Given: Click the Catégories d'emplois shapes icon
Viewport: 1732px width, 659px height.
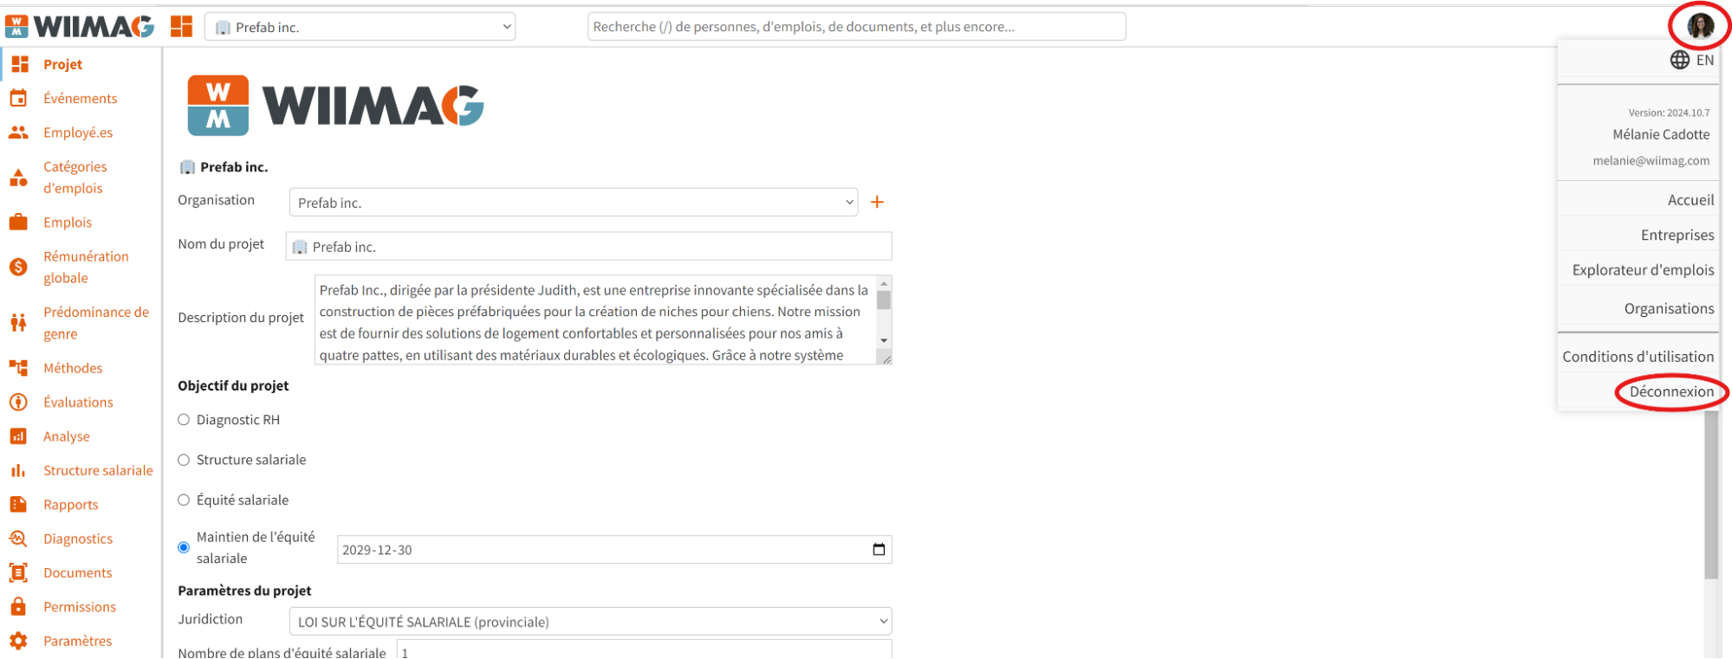Looking at the screenshot, I should point(18,178).
